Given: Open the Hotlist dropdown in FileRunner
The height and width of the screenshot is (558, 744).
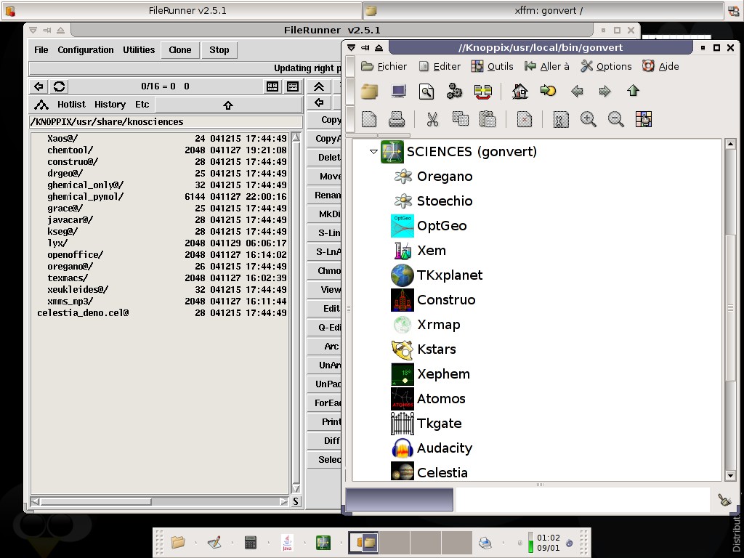Looking at the screenshot, I should click(x=71, y=105).
